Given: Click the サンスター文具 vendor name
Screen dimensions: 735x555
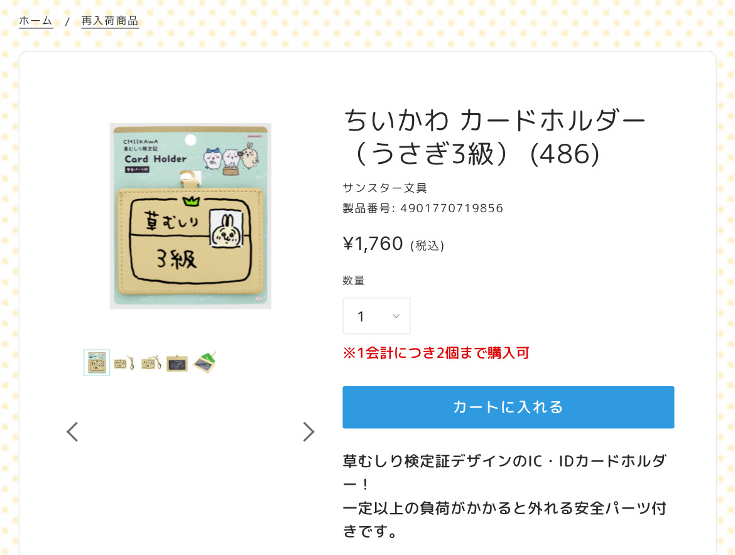Looking at the screenshot, I should (x=385, y=188).
